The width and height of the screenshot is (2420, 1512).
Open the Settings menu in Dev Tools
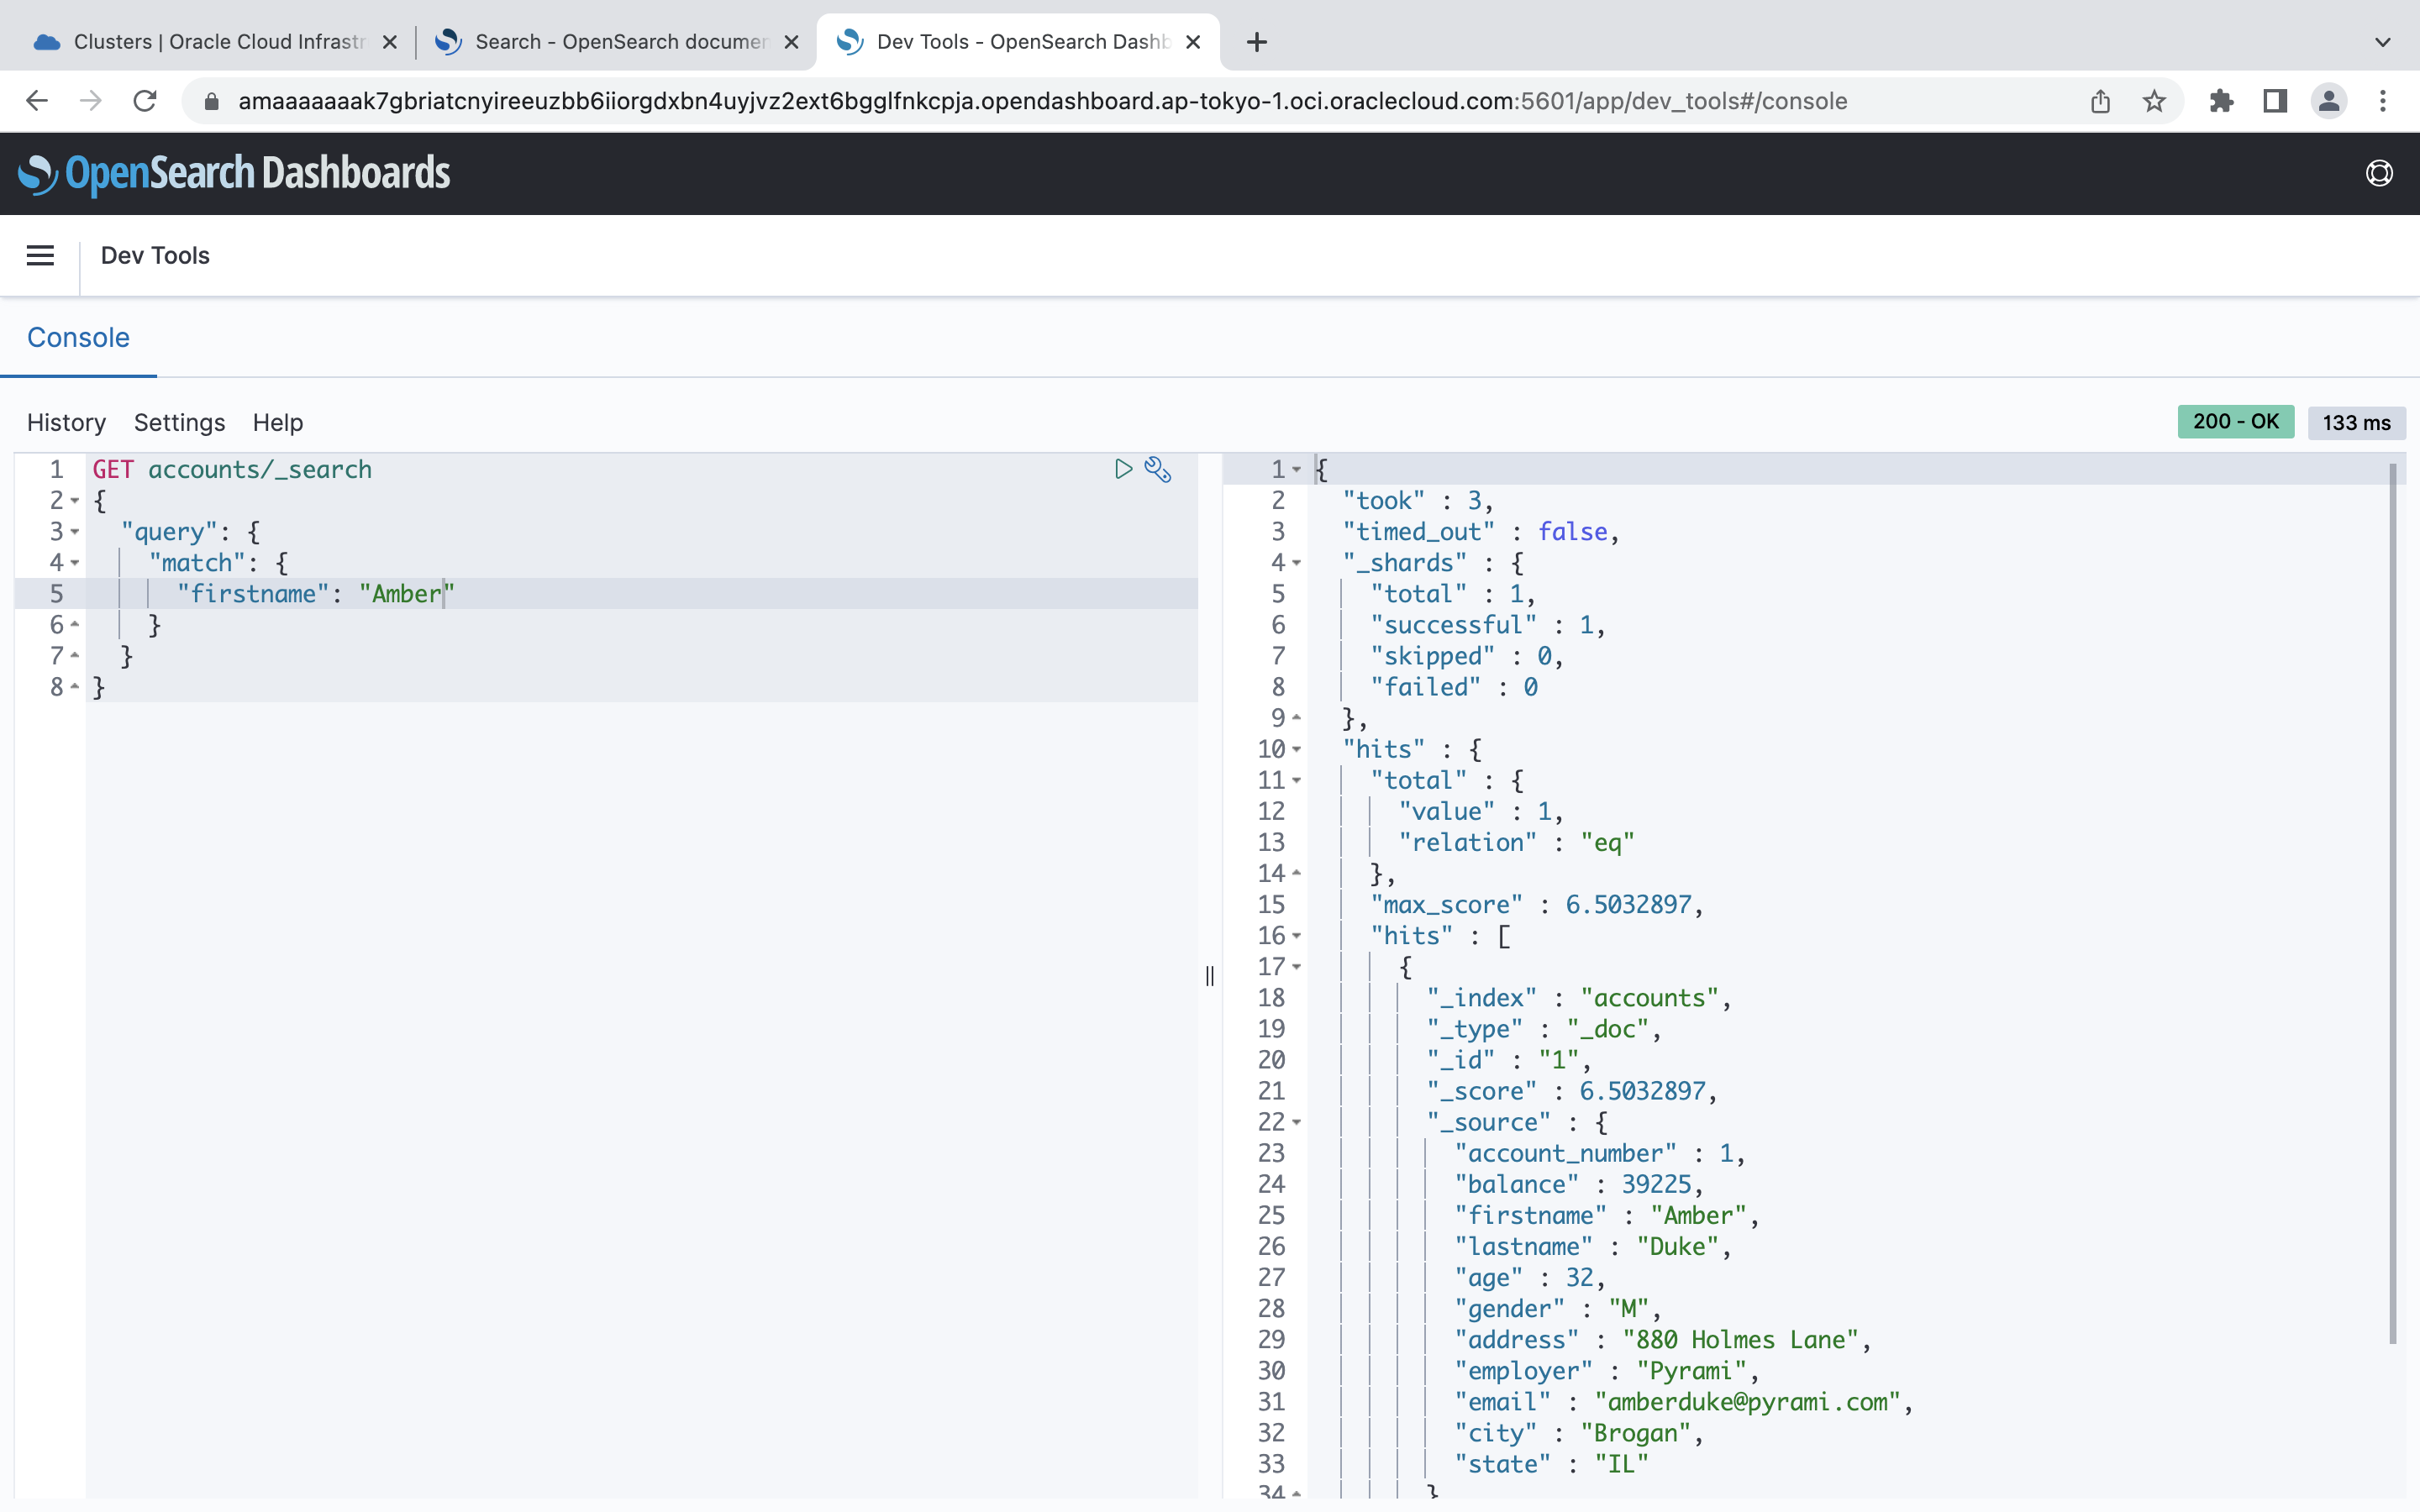[179, 422]
